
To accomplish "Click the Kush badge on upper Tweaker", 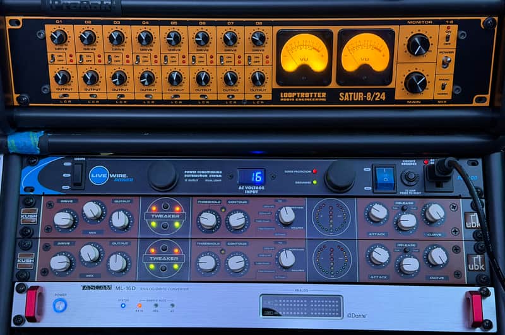I will pyautogui.click(x=29, y=217).
